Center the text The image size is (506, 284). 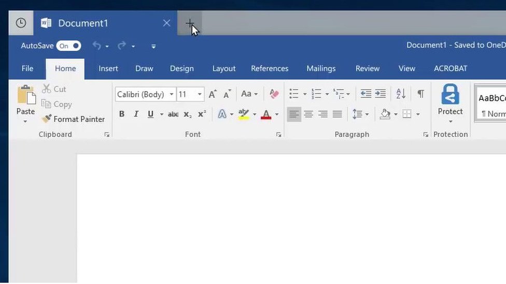[x=308, y=114]
